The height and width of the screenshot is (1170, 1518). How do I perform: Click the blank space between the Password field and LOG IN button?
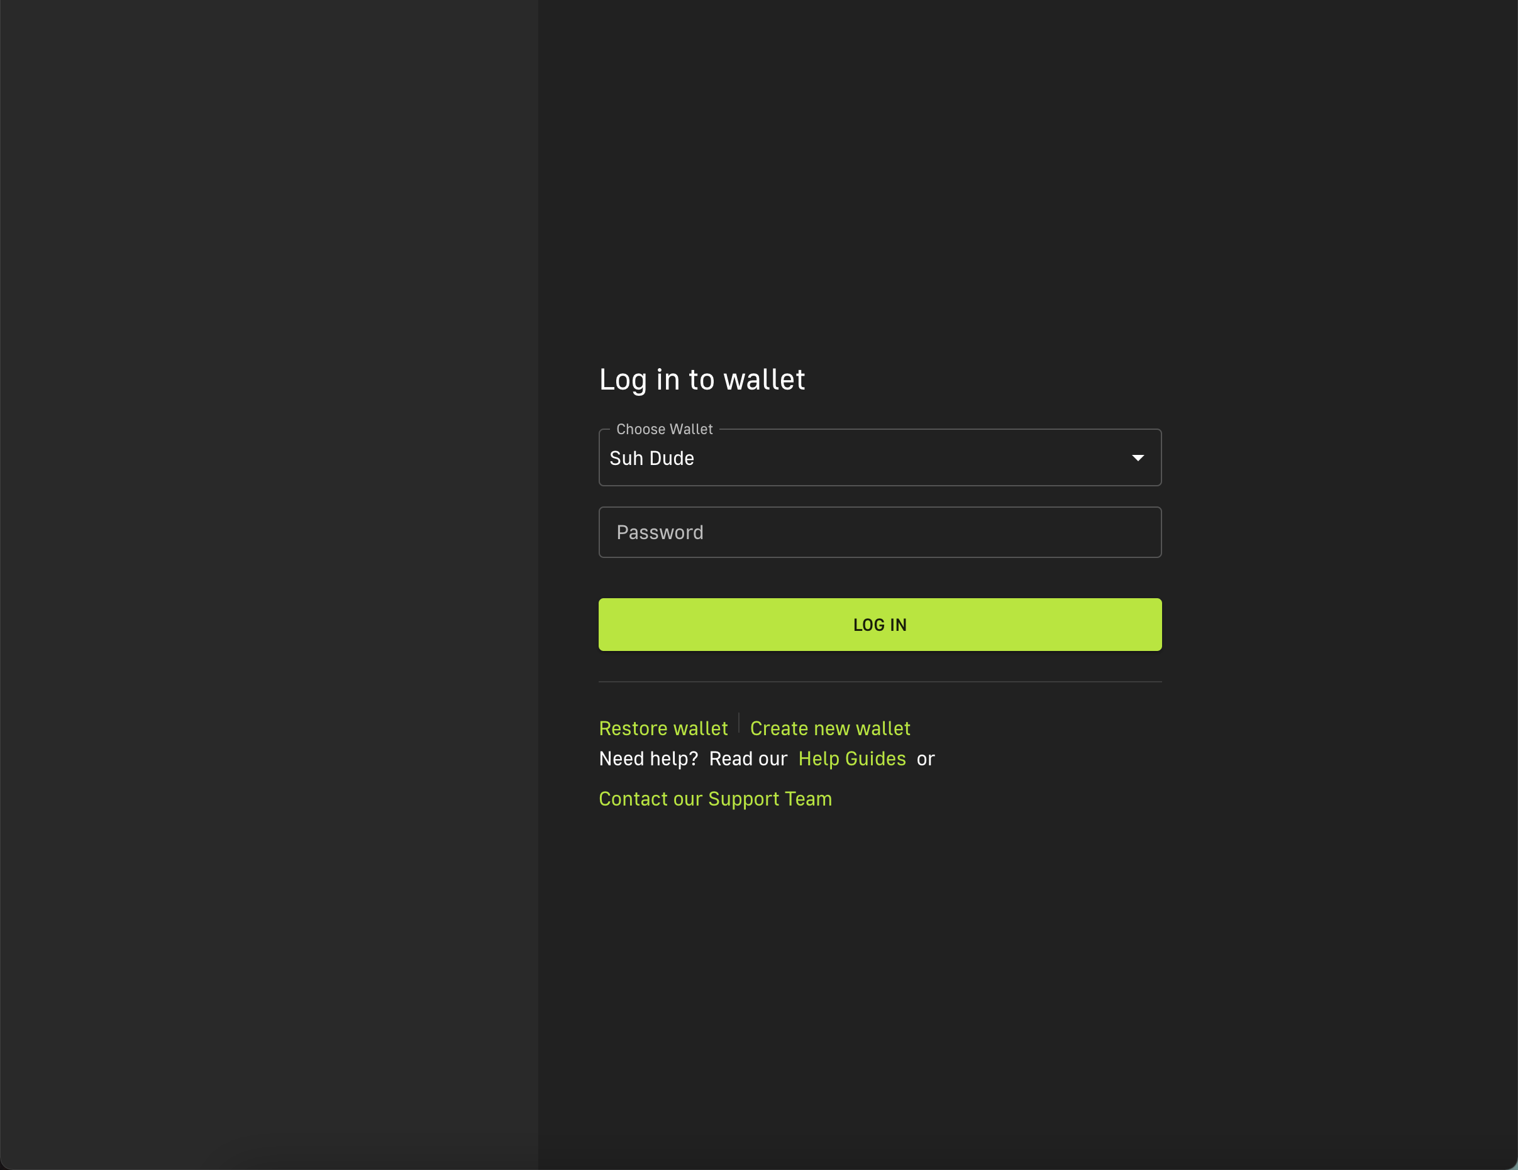(x=880, y=577)
